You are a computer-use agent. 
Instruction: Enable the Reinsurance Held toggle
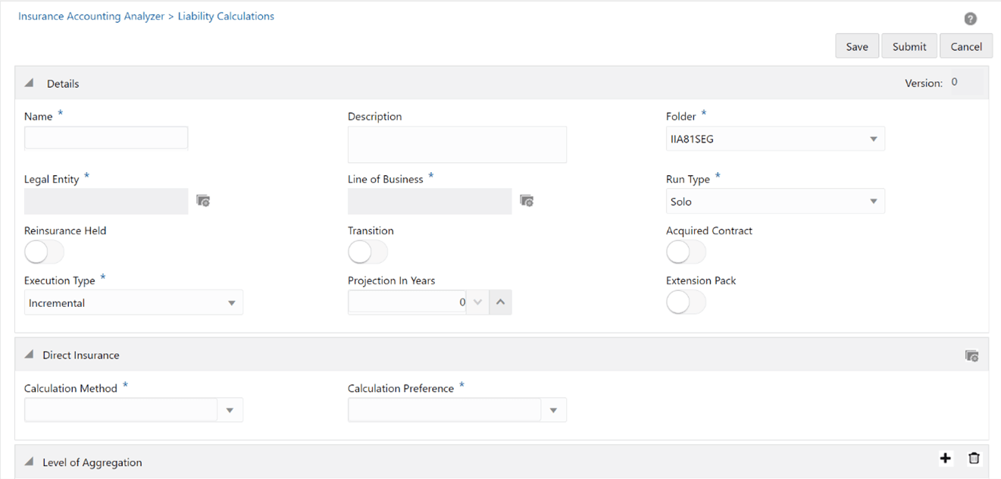tap(43, 251)
